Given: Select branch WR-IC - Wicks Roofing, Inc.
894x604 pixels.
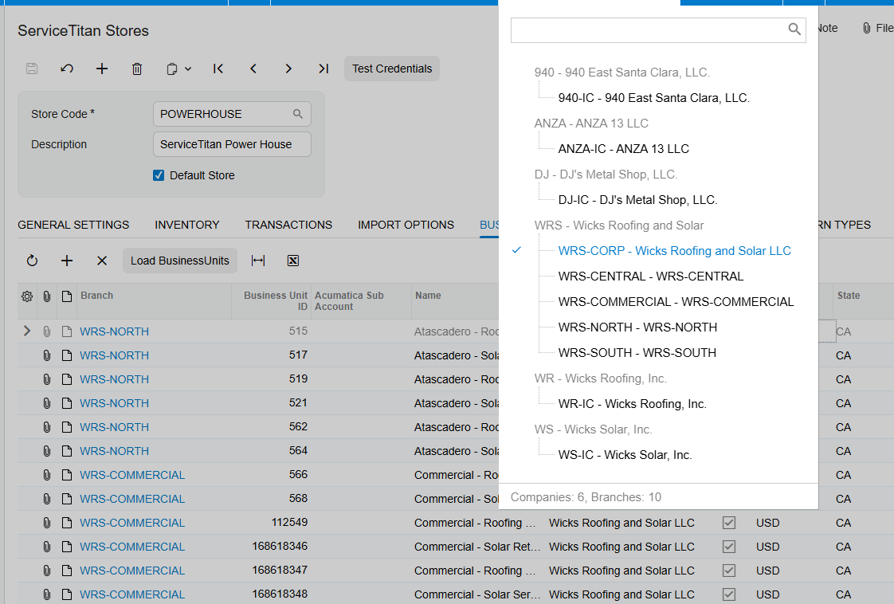Looking at the screenshot, I should [x=633, y=404].
